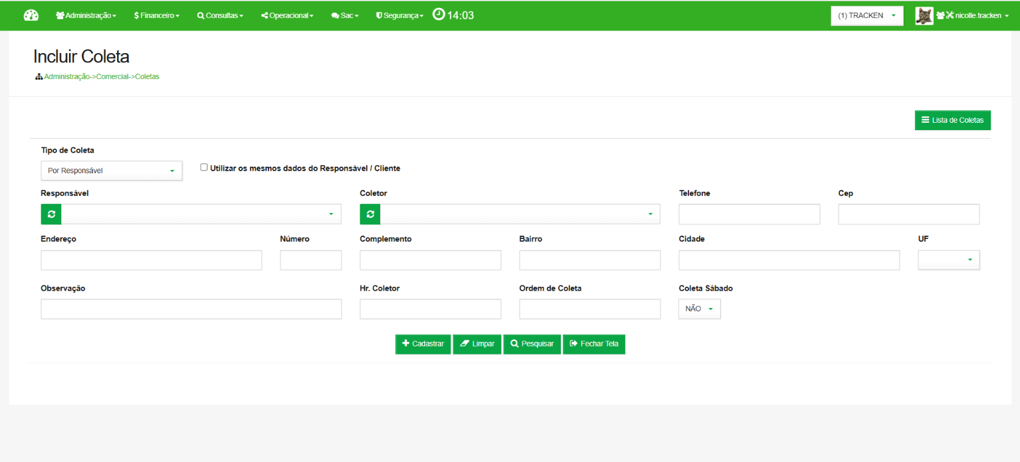Focus the Bairro input field
Viewport: 1020px width, 462px height.
(590, 260)
